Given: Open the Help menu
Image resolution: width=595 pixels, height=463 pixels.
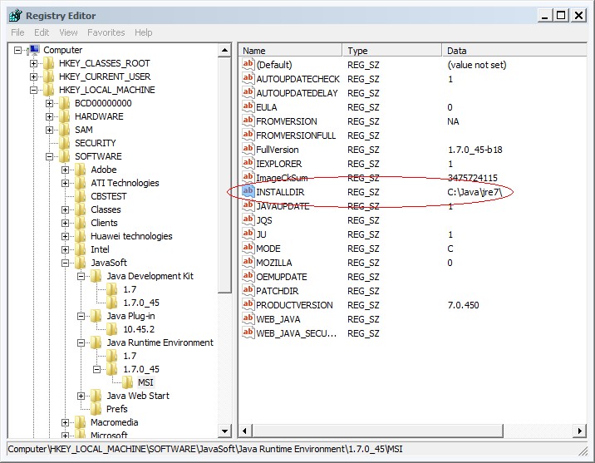Looking at the screenshot, I should [x=144, y=32].
